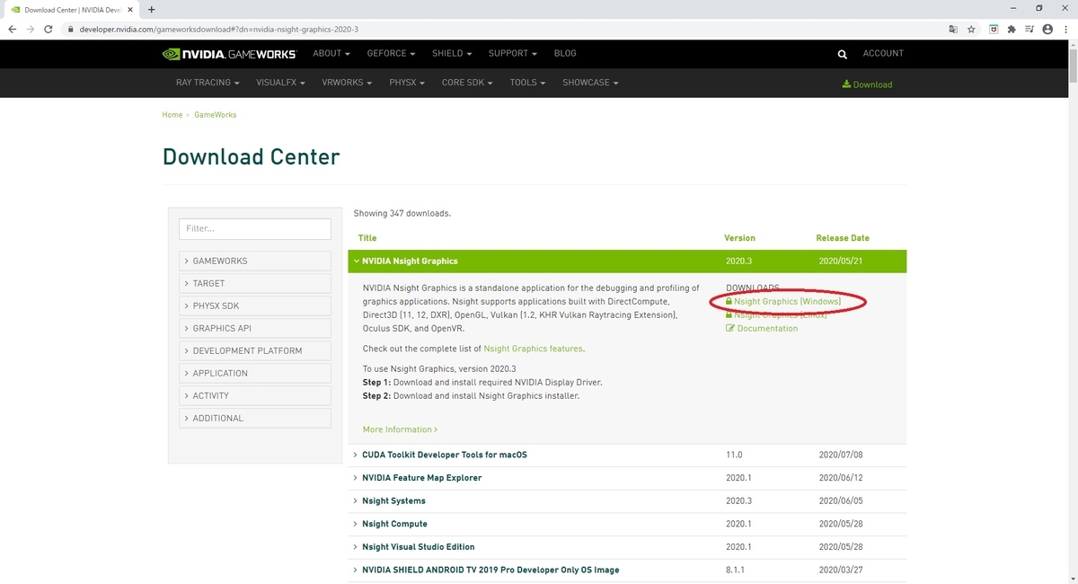Sort downloads by Version column
Image resolution: width=1078 pixels, height=584 pixels.
coord(740,238)
